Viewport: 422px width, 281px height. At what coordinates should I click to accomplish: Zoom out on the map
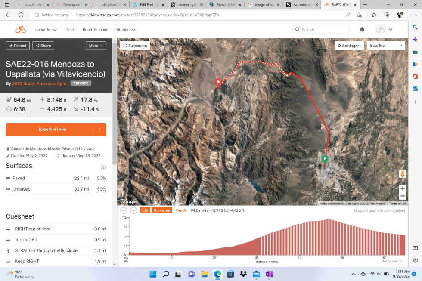tap(403, 196)
